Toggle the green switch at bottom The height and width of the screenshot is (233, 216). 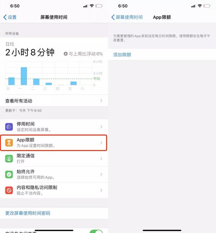point(96,231)
